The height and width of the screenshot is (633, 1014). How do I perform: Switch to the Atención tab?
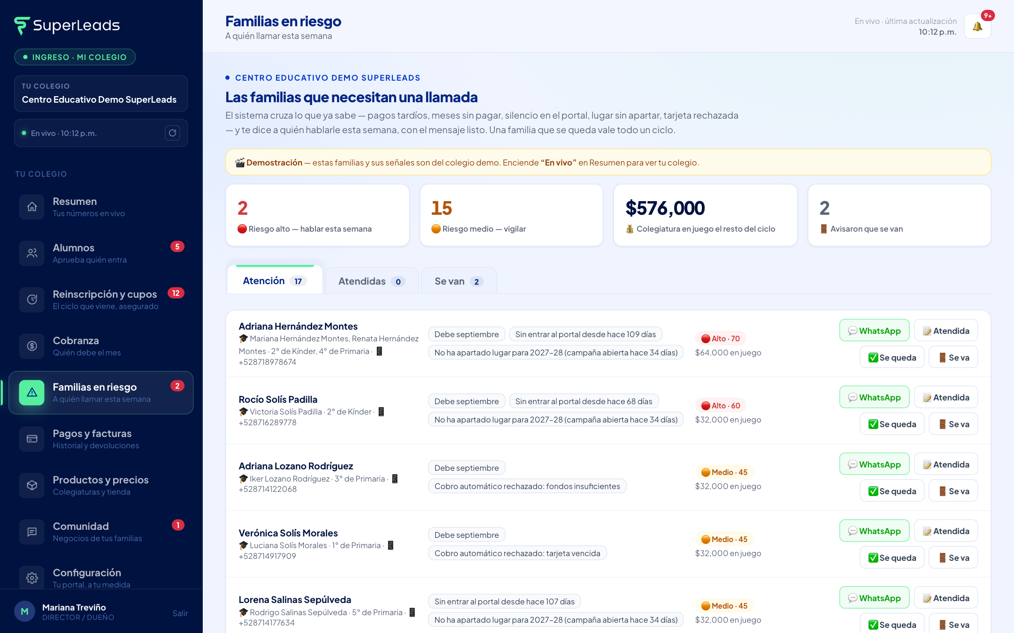[x=275, y=280]
